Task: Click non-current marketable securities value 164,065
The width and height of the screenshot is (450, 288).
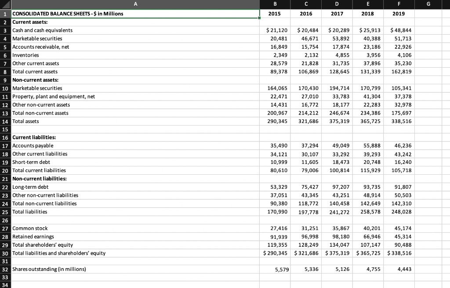Action: (275, 88)
